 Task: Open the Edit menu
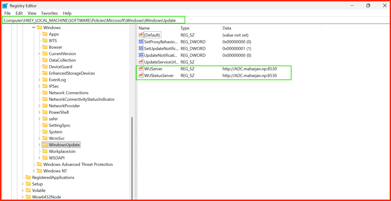[19, 13]
